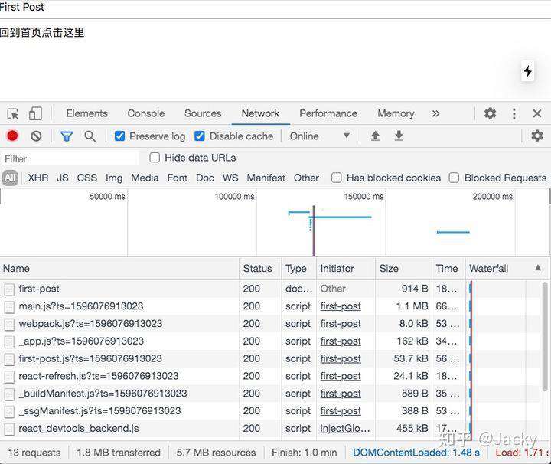Clear the network log icon
This screenshot has height=464, width=551.
36,136
